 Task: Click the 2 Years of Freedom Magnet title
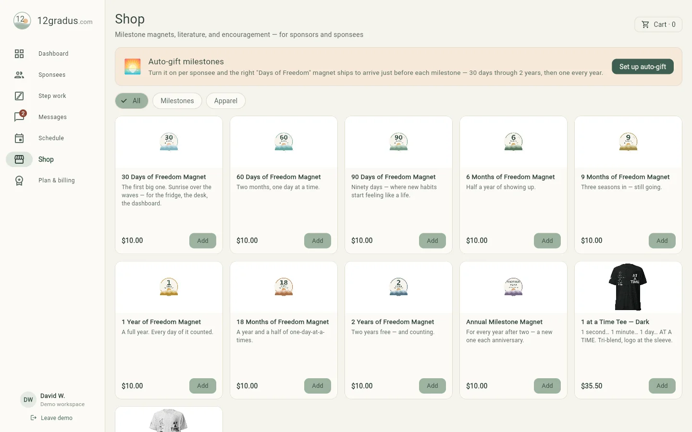point(393,322)
